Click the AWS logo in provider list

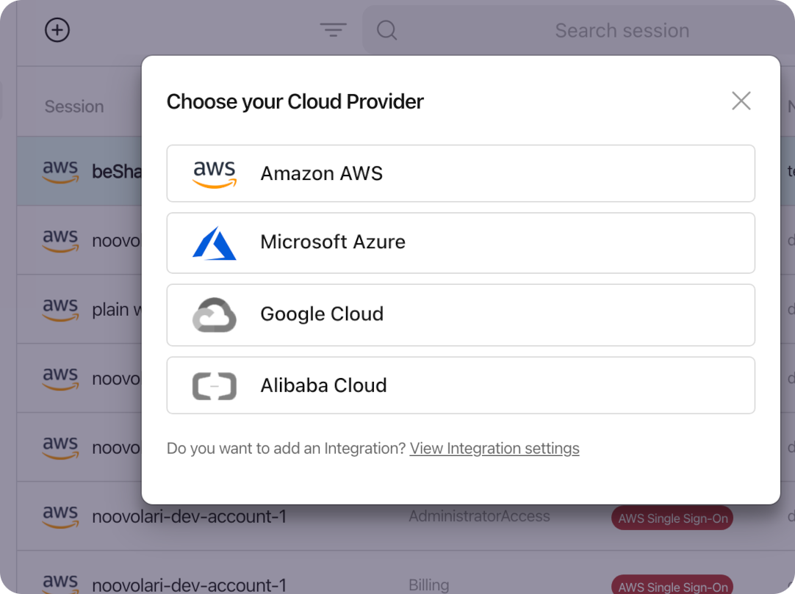click(x=215, y=174)
